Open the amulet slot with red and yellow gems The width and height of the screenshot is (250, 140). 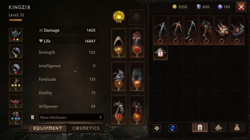tap(16, 35)
